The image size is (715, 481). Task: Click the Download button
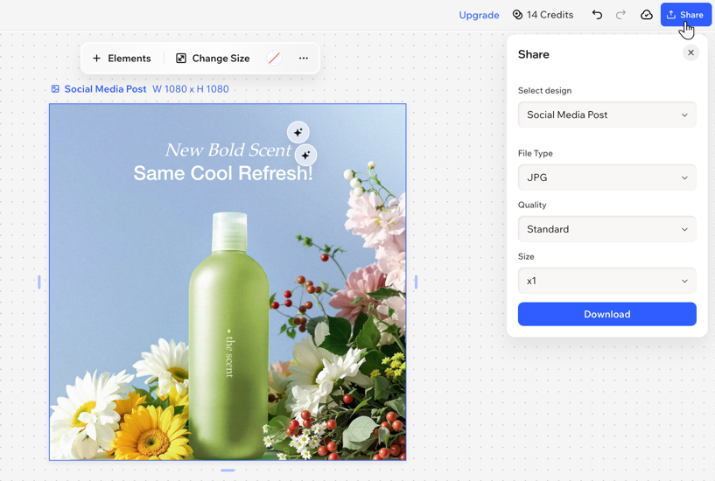607,314
